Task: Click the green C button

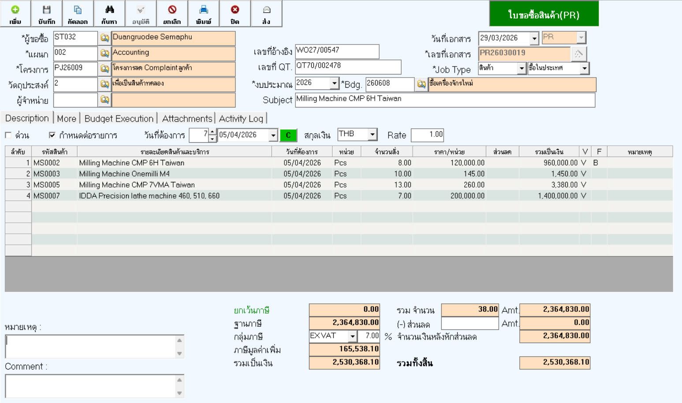Action: [288, 135]
